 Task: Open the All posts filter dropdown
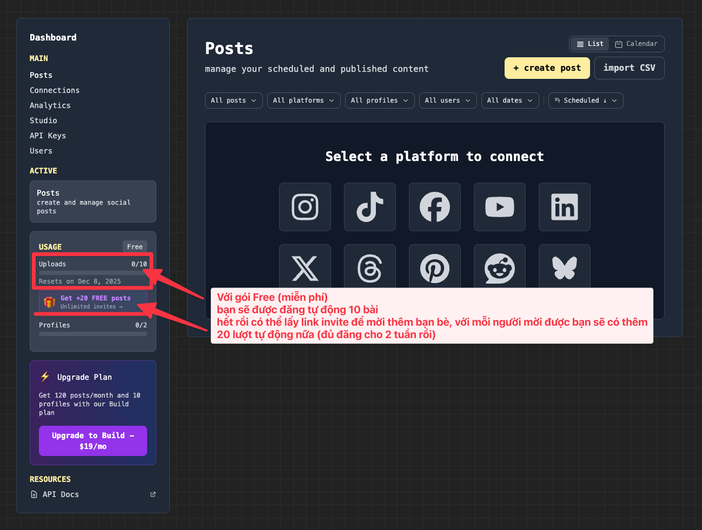click(x=234, y=100)
